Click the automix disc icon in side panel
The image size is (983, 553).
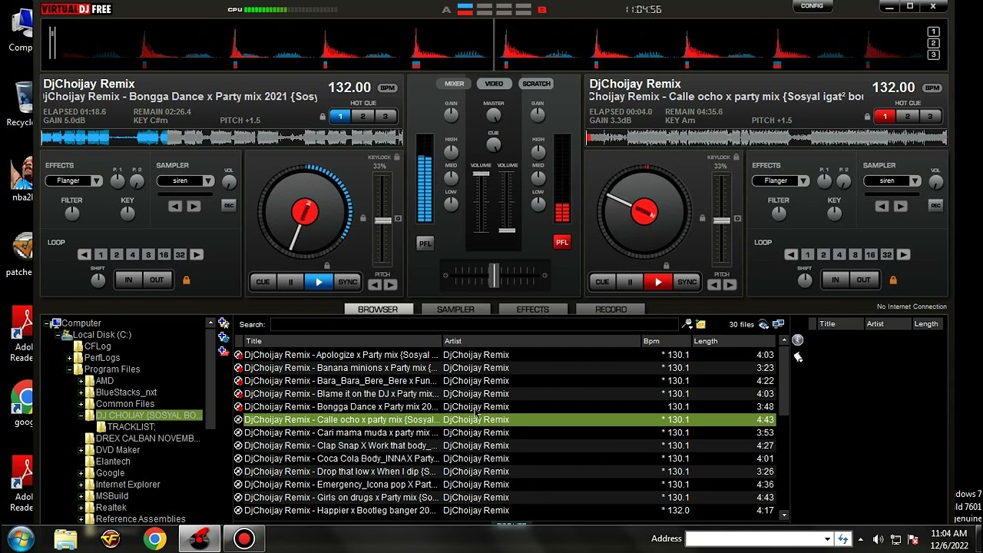tap(798, 340)
